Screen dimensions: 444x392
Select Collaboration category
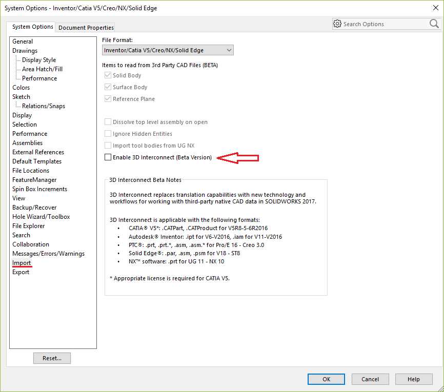point(31,244)
